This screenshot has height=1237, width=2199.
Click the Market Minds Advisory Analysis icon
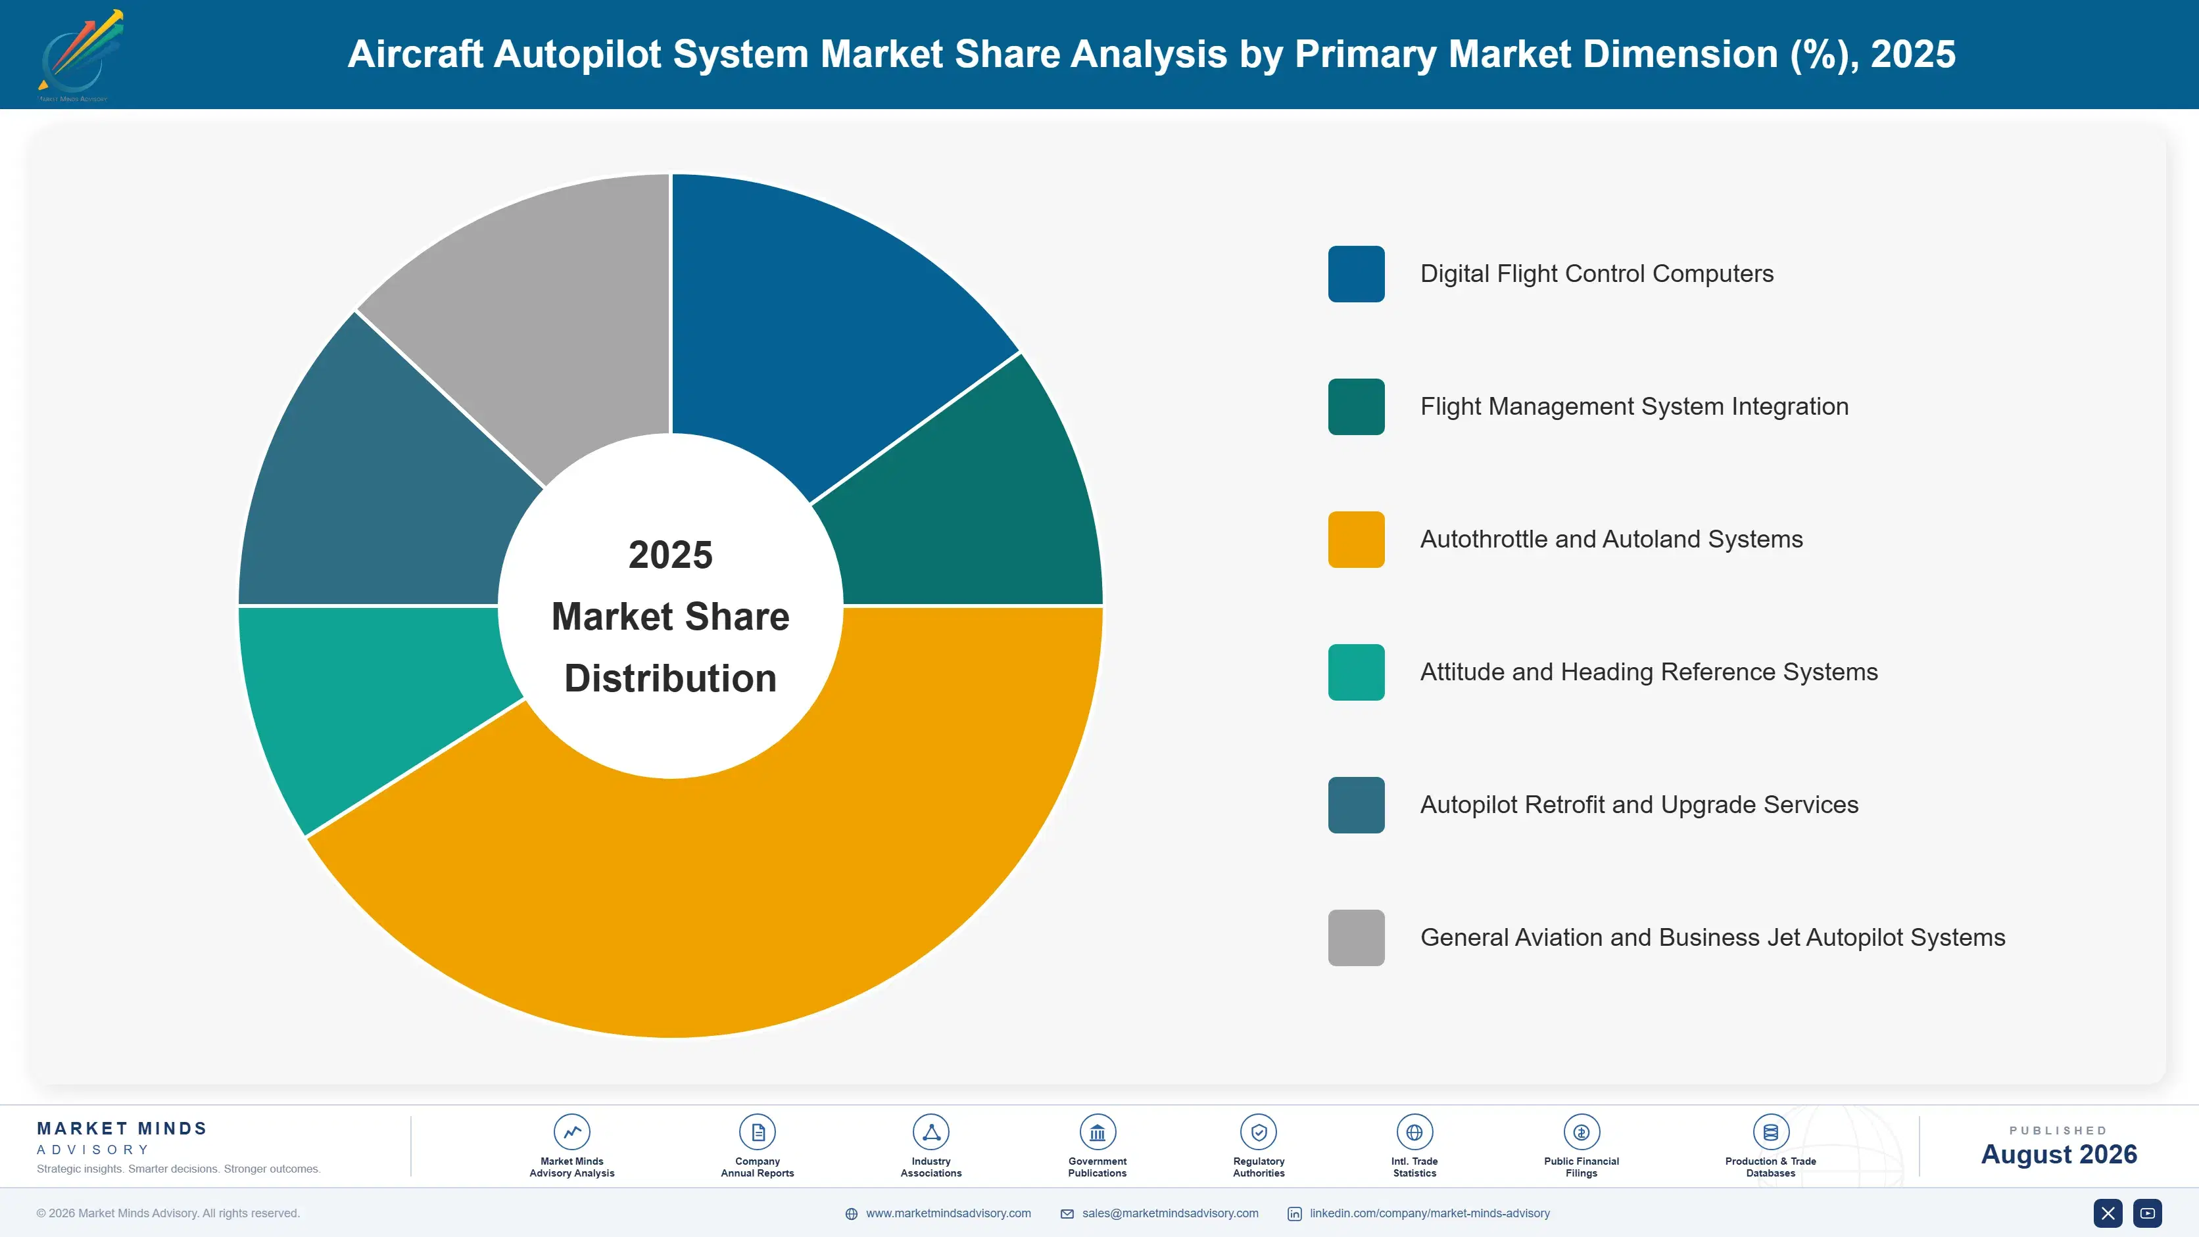[x=571, y=1132]
